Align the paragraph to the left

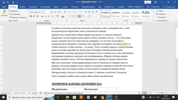[70, 16]
